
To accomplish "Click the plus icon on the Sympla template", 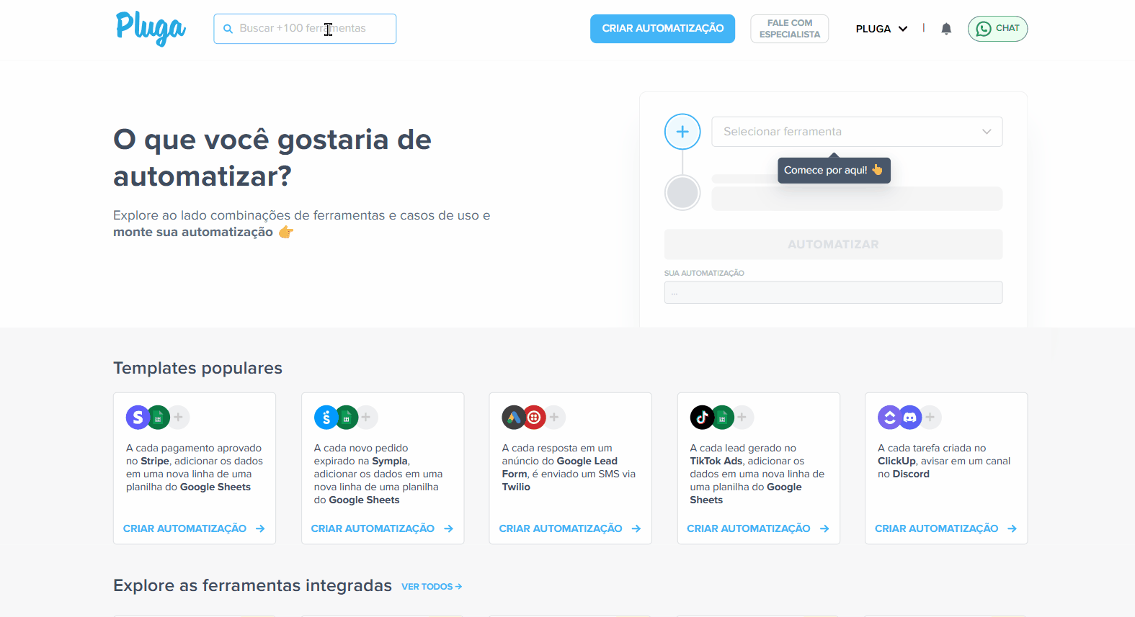I will coord(366,417).
